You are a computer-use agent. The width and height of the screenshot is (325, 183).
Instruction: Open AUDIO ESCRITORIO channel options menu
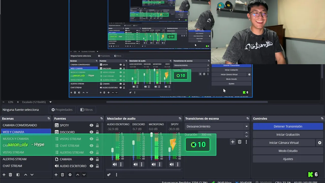pyautogui.click(x=121, y=164)
